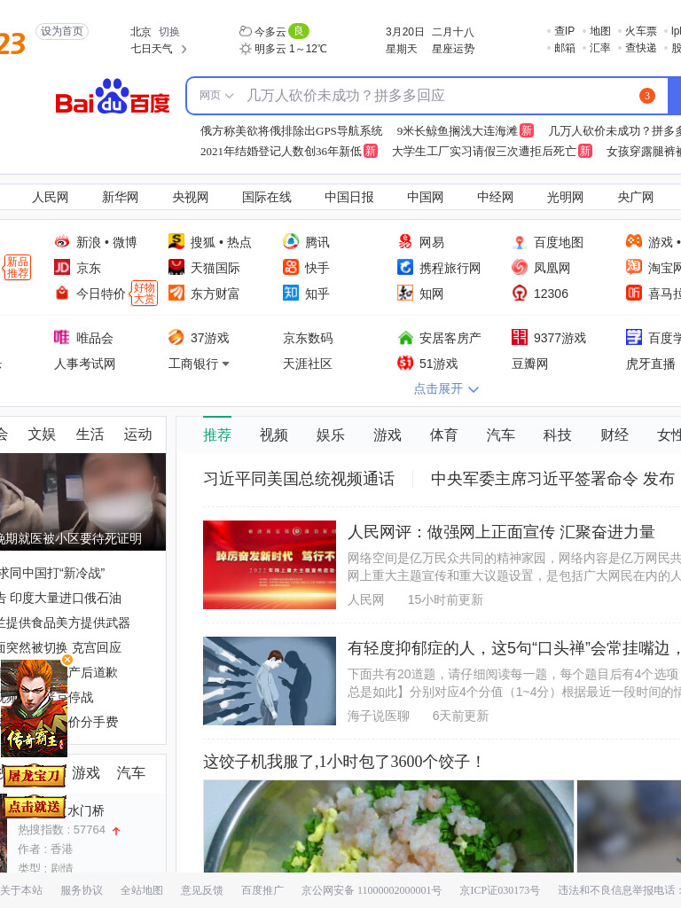Open the 服务协议 footer link
This screenshot has height=908, width=681.
pyautogui.click(x=82, y=890)
